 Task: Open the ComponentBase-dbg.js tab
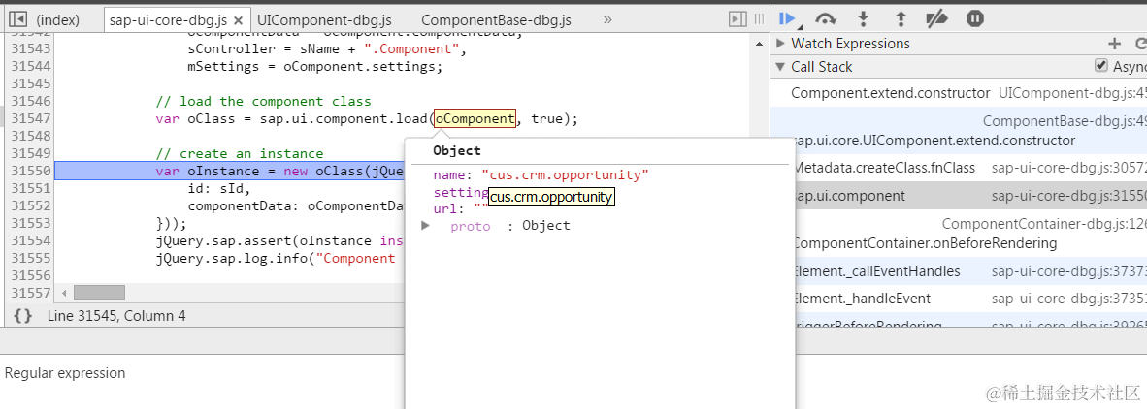[496, 20]
